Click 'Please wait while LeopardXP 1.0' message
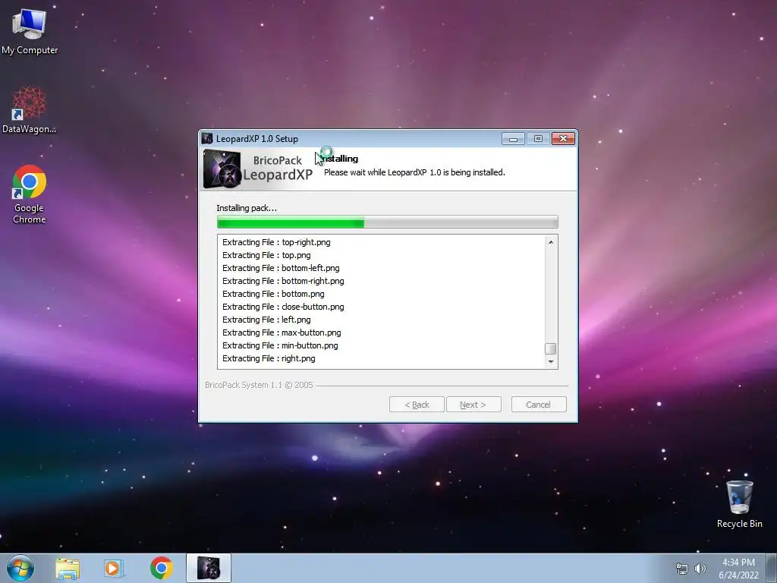 tap(414, 172)
